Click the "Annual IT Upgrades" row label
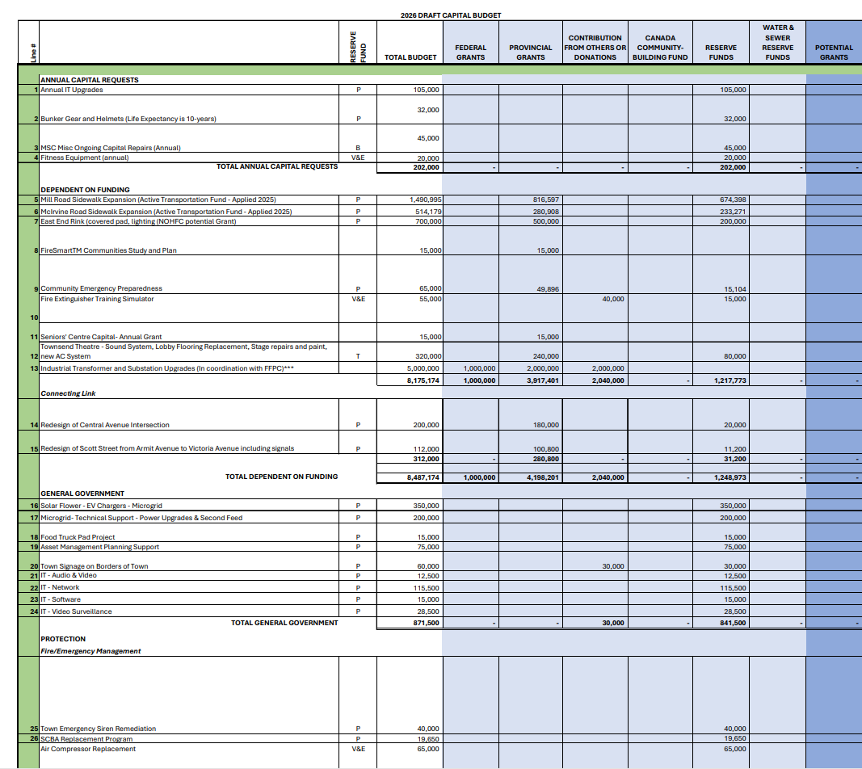Image resolution: width=862 pixels, height=769 pixels. pos(72,90)
